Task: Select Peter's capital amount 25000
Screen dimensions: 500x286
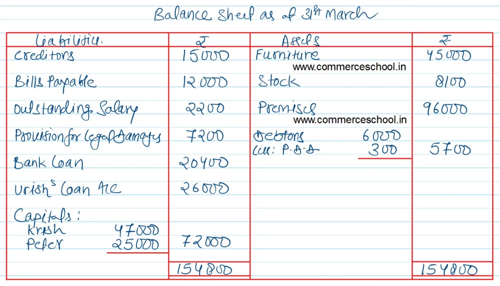Action: coord(135,244)
